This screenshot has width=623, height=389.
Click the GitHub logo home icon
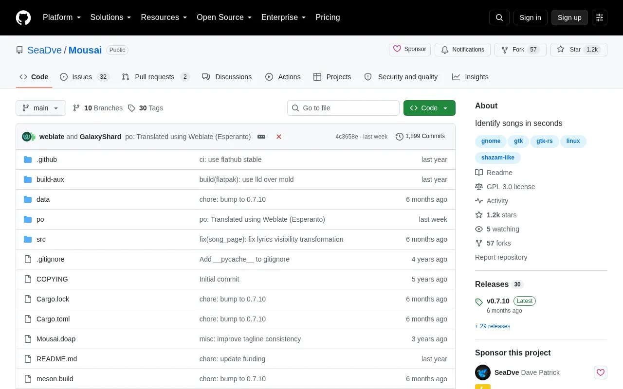coord(23,18)
